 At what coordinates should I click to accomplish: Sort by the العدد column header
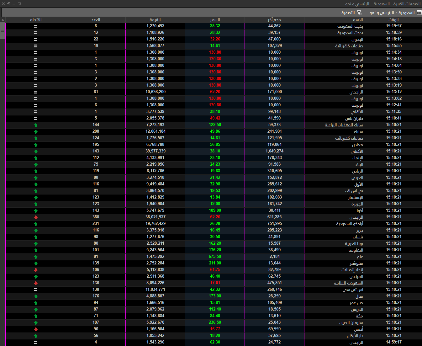point(96,19)
